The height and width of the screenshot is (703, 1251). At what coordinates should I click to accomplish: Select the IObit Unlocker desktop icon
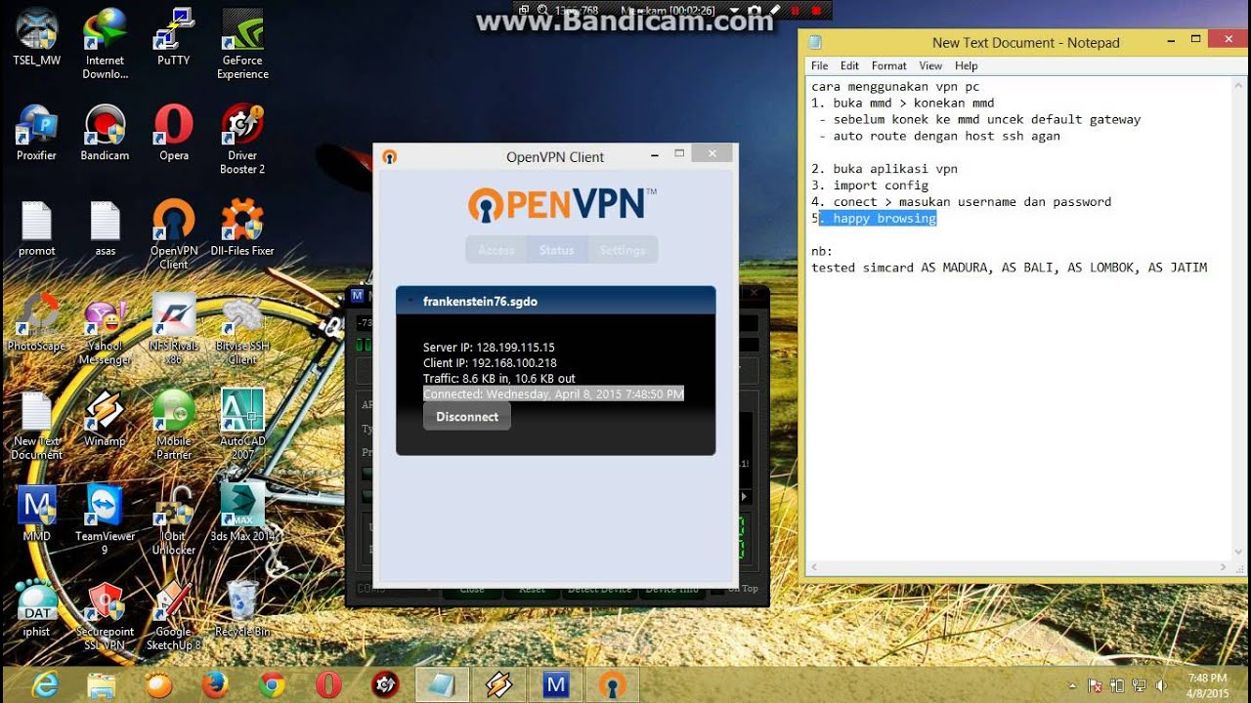tap(174, 519)
